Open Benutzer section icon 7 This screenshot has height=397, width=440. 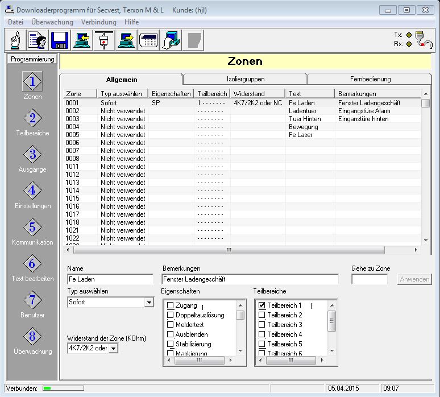(32, 300)
